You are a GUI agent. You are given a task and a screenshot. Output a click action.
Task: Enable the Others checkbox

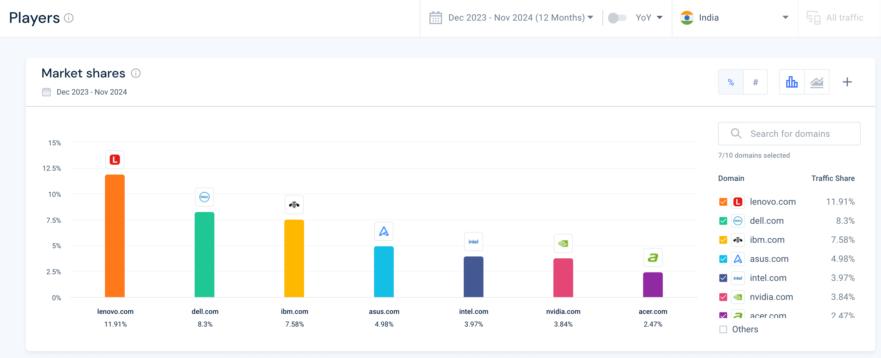(x=723, y=329)
